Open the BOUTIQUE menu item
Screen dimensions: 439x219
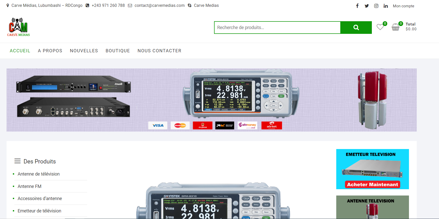pyautogui.click(x=118, y=51)
